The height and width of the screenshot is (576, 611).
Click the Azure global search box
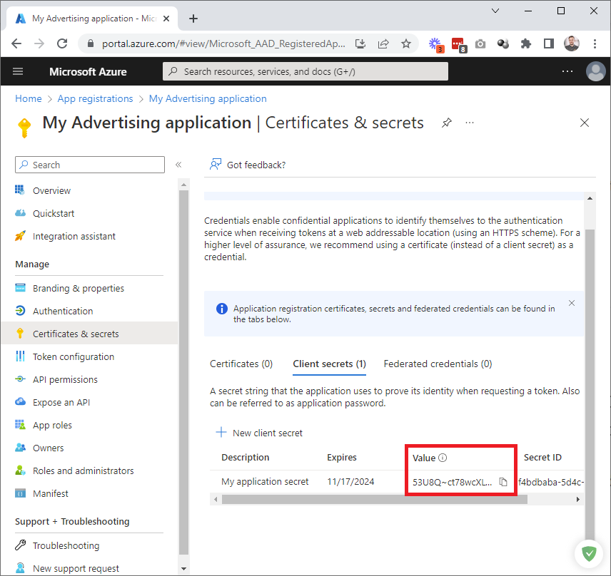(x=305, y=71)
